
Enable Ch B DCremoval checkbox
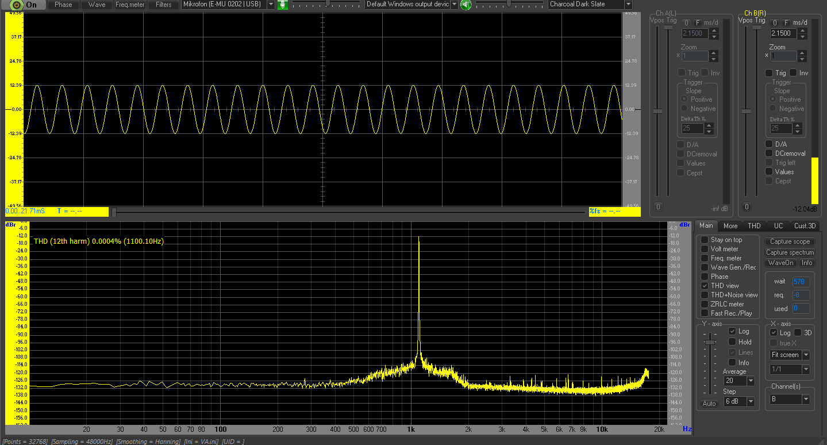tap(769, 154)
